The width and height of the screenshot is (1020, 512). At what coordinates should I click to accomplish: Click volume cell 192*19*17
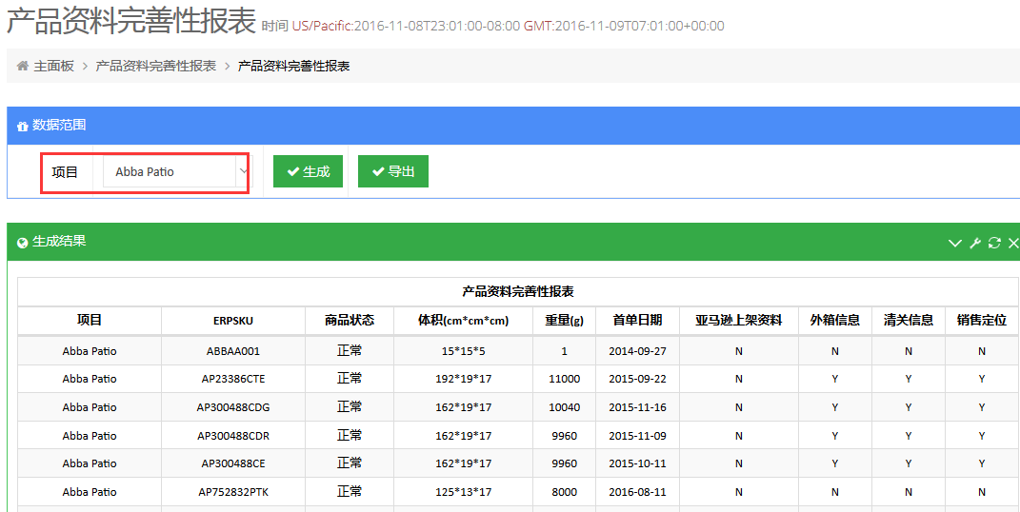[463, 379]
